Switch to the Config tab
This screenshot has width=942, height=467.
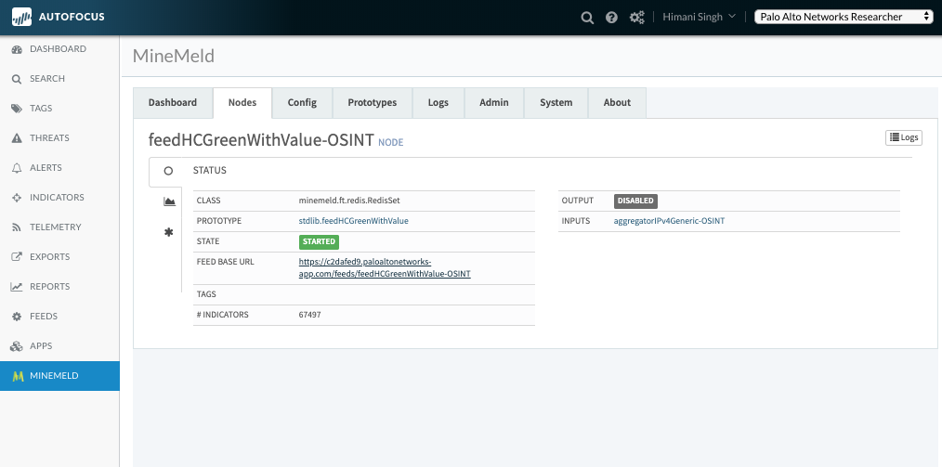click(x=302, y=103)
